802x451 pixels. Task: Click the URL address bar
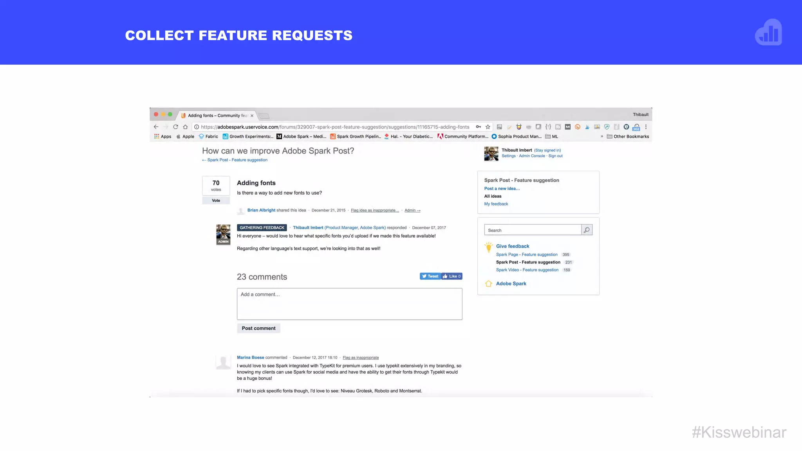(x=335, y=127)
